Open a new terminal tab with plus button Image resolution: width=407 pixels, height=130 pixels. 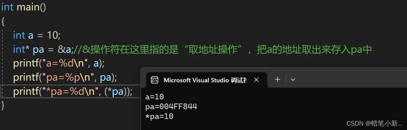point(277,80)
